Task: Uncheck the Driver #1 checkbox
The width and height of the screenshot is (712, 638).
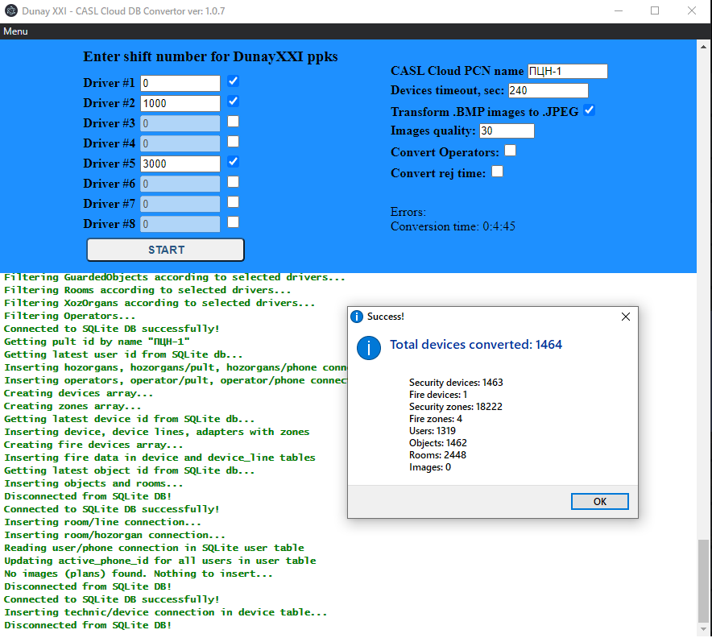Action: [x=233, y=81]
